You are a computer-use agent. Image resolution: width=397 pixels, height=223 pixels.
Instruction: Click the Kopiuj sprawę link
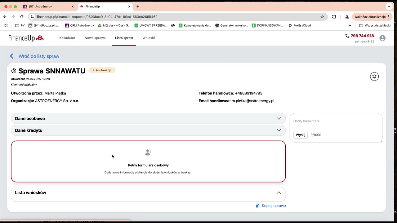274,206
